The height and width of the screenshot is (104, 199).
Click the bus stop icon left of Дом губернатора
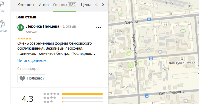click(151, 59)
